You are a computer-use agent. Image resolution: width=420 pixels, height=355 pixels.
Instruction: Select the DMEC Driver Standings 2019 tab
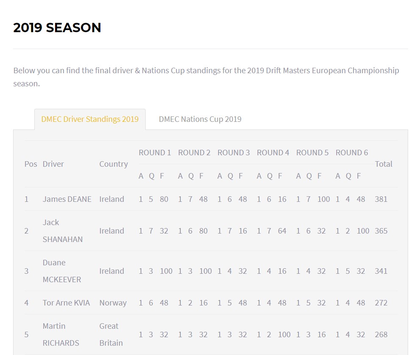90,119
